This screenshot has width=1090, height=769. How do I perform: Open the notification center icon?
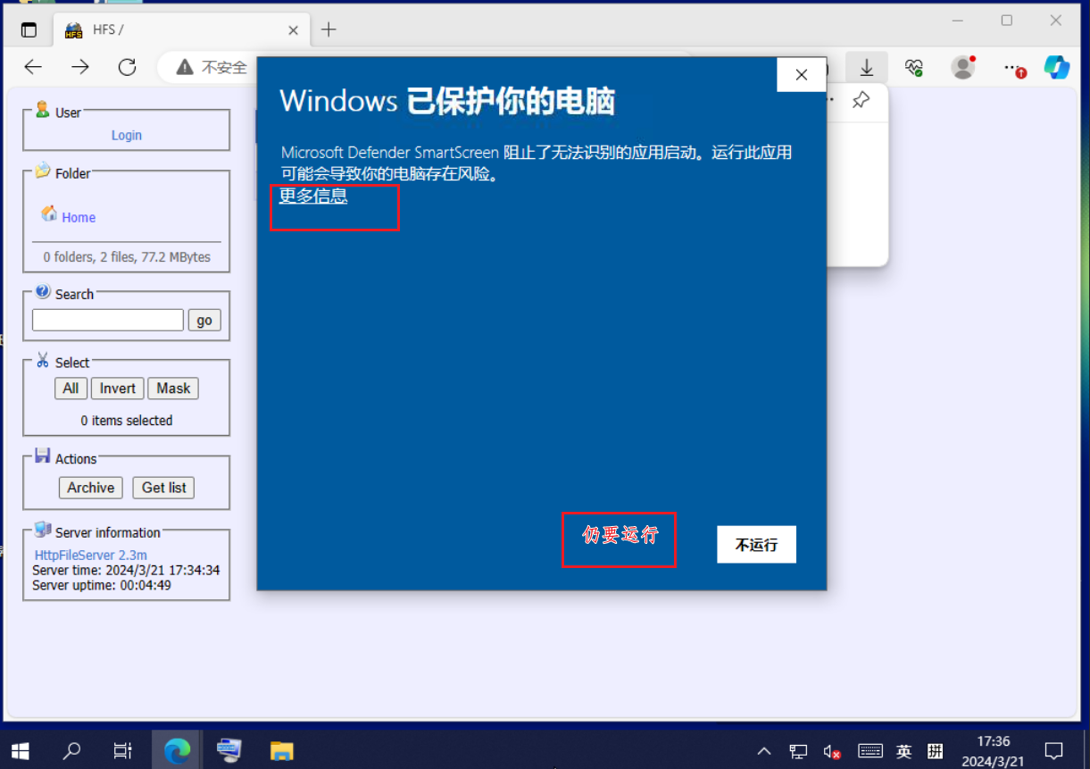[1053, 751]
